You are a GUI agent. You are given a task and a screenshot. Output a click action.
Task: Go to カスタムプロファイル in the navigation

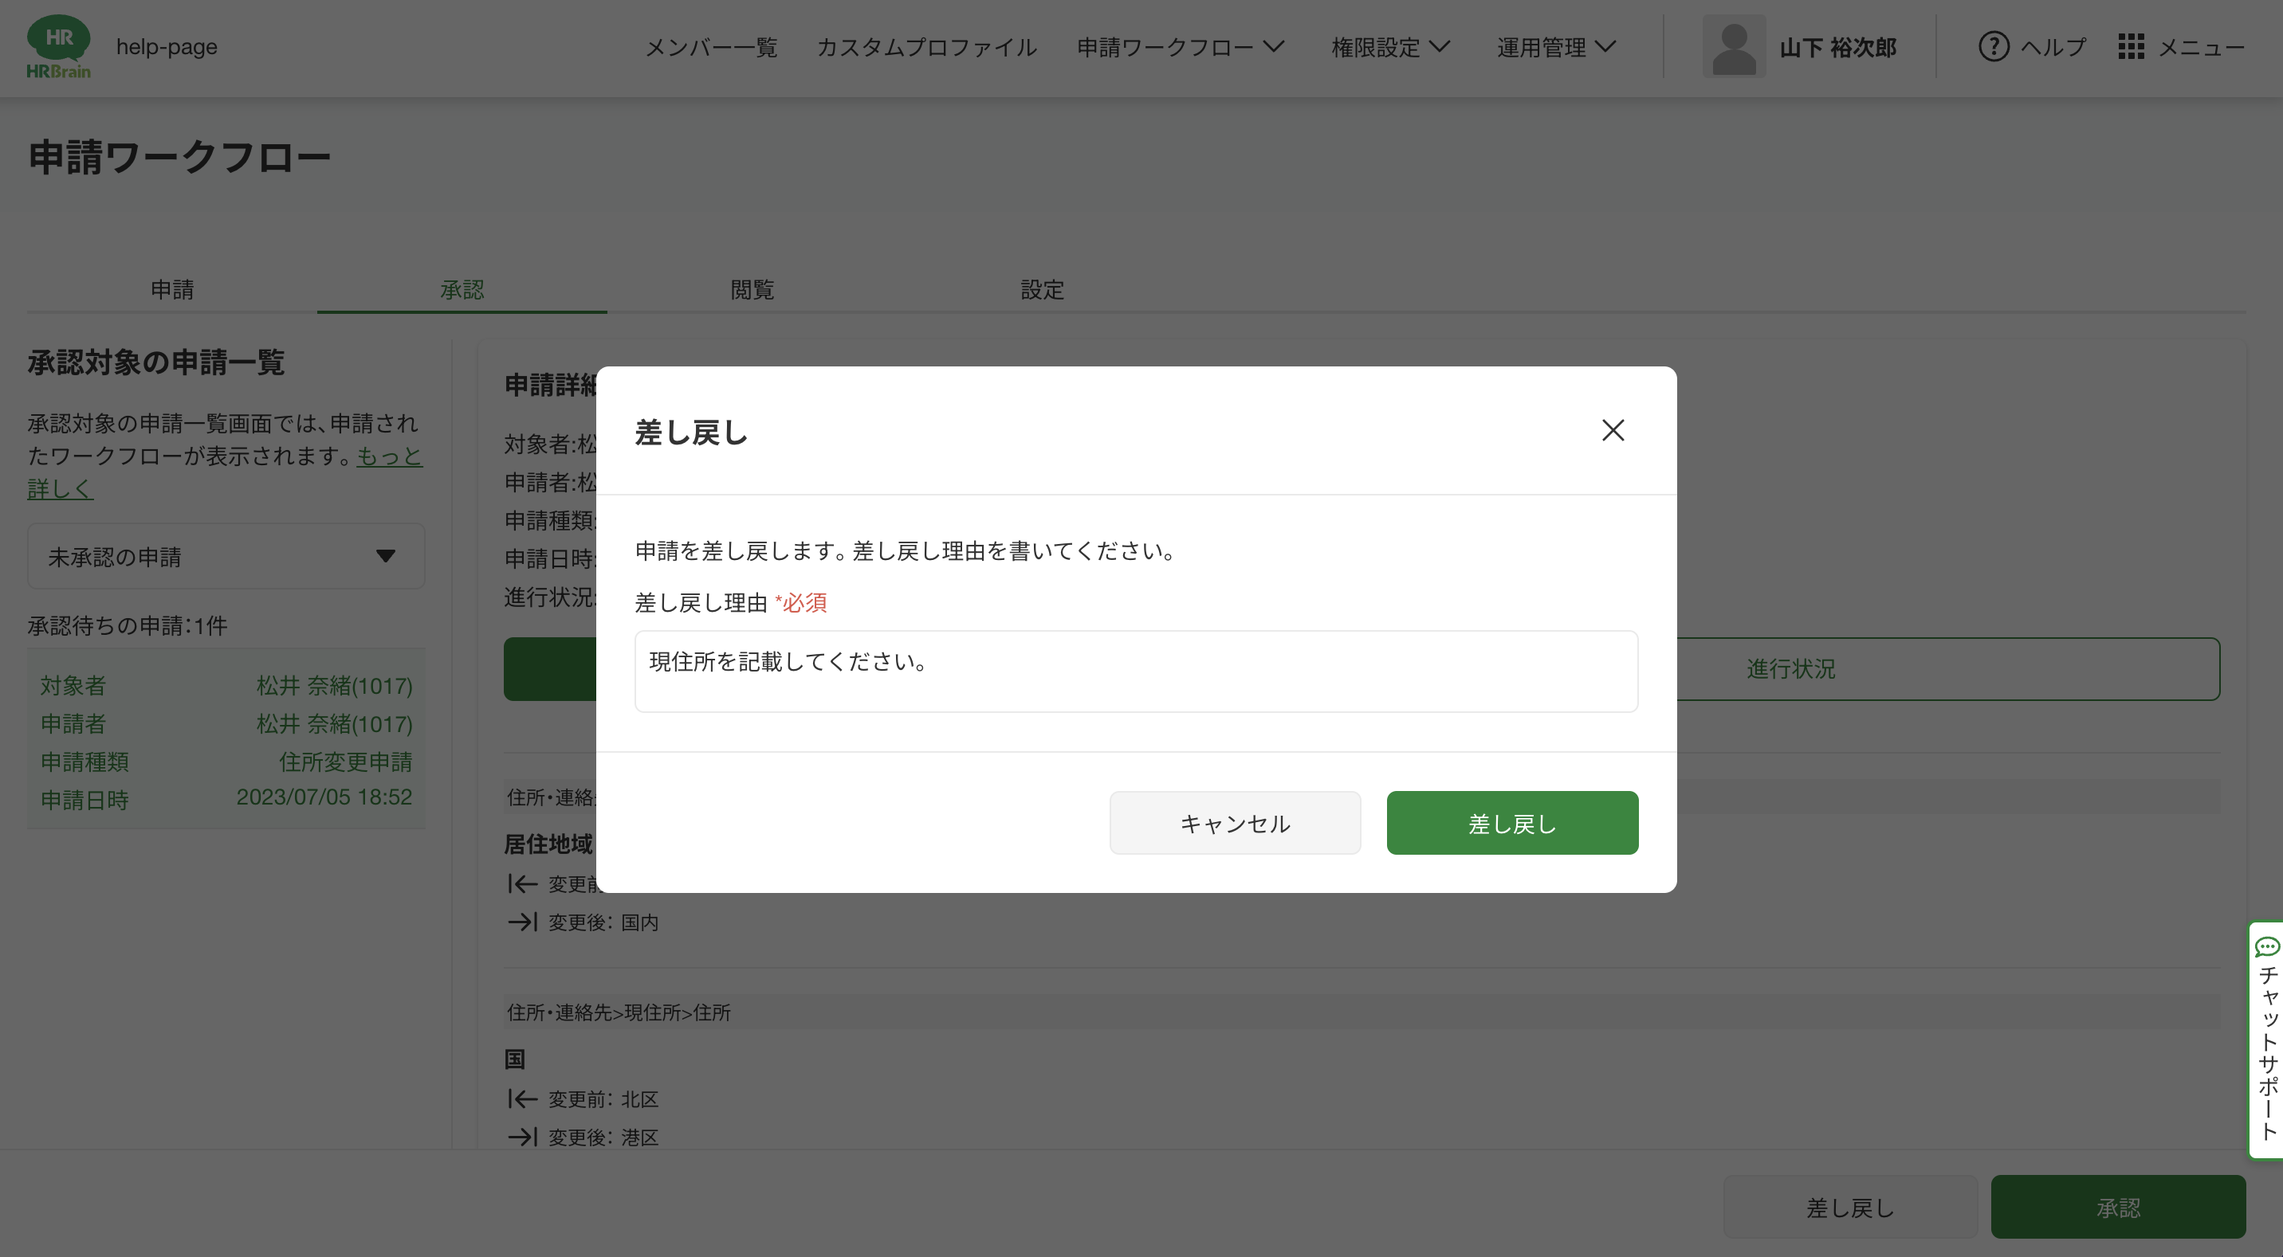926,47
